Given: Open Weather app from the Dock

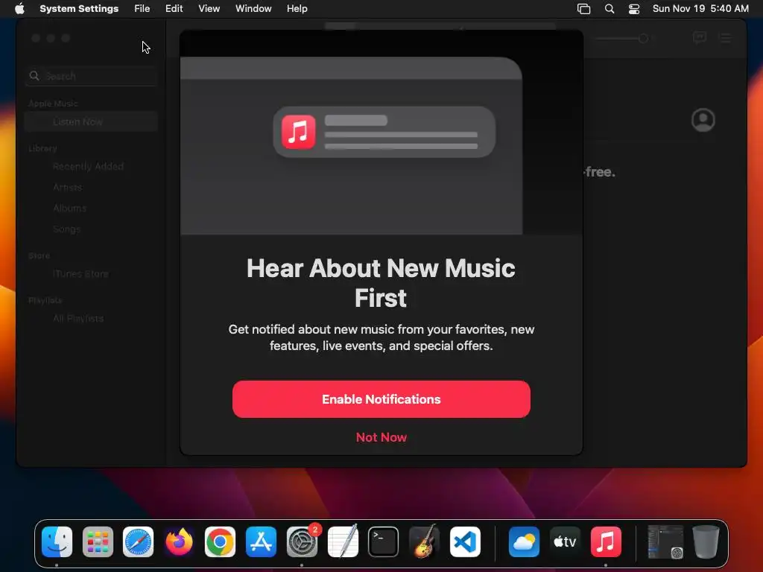Looking at the screenshot, I should tap(524, 542).
